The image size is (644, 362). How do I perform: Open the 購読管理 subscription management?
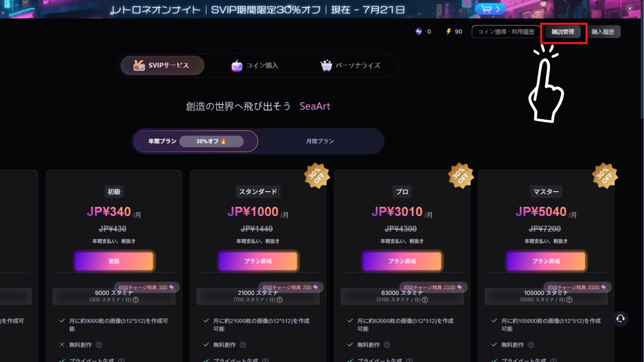(x=562, y=32)
